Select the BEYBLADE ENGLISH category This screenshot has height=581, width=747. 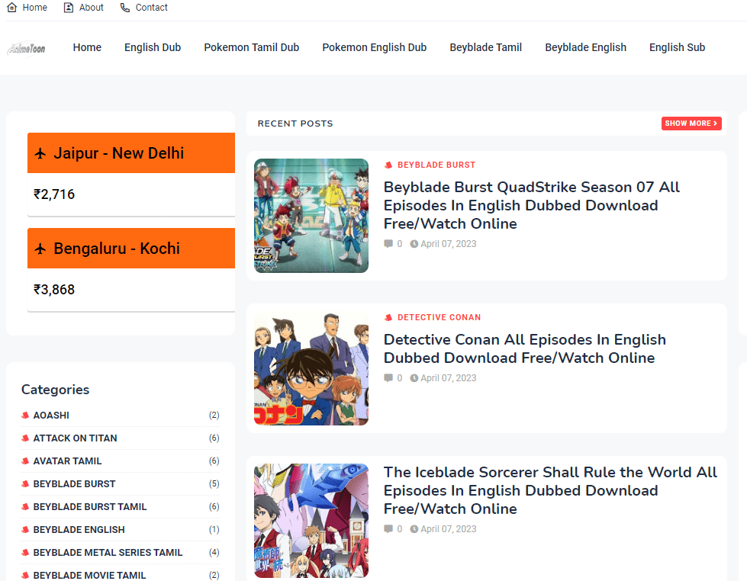(79, 530)
